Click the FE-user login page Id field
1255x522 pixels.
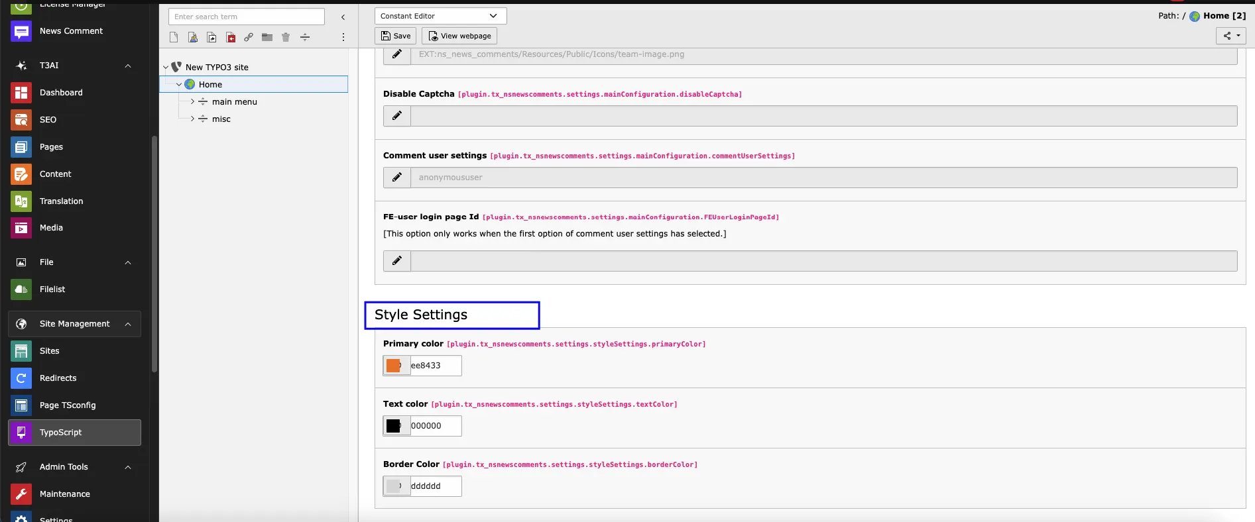pos(824,261)
